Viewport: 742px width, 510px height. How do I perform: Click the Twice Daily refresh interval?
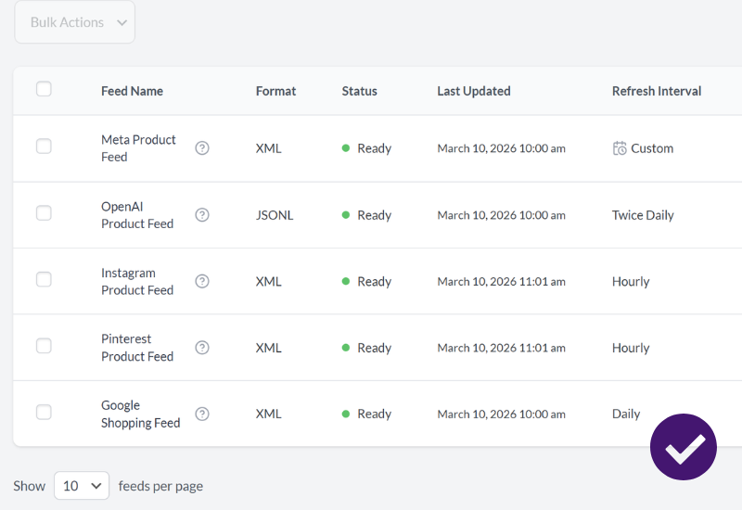643,215
